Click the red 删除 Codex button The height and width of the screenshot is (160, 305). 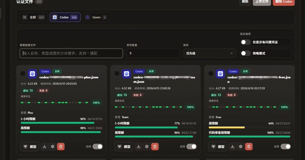[x=284, y=2]
